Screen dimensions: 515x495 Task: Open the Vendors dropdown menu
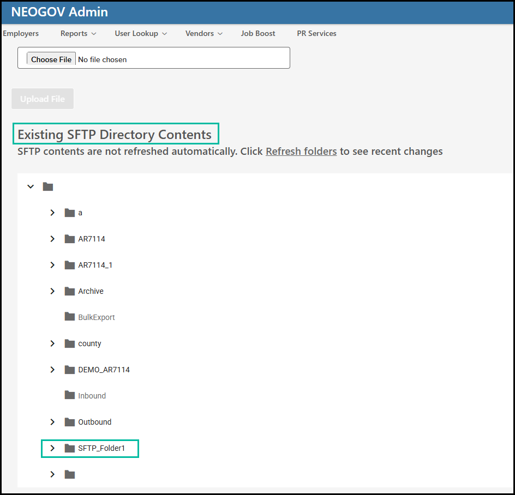coord(204,33)
